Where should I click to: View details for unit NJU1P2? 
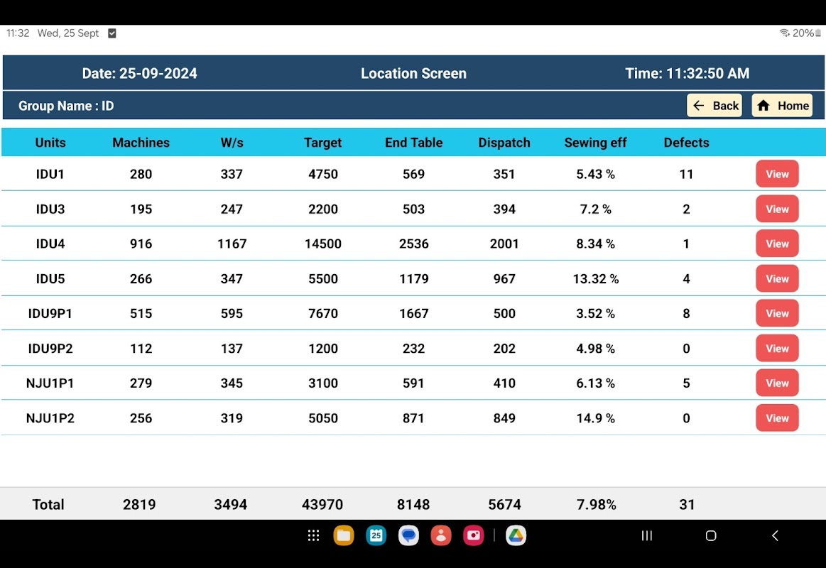(x=777, y=418)
